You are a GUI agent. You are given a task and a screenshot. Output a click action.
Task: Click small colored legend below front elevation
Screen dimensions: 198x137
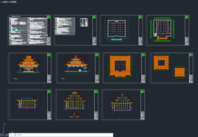pos(15,79)
